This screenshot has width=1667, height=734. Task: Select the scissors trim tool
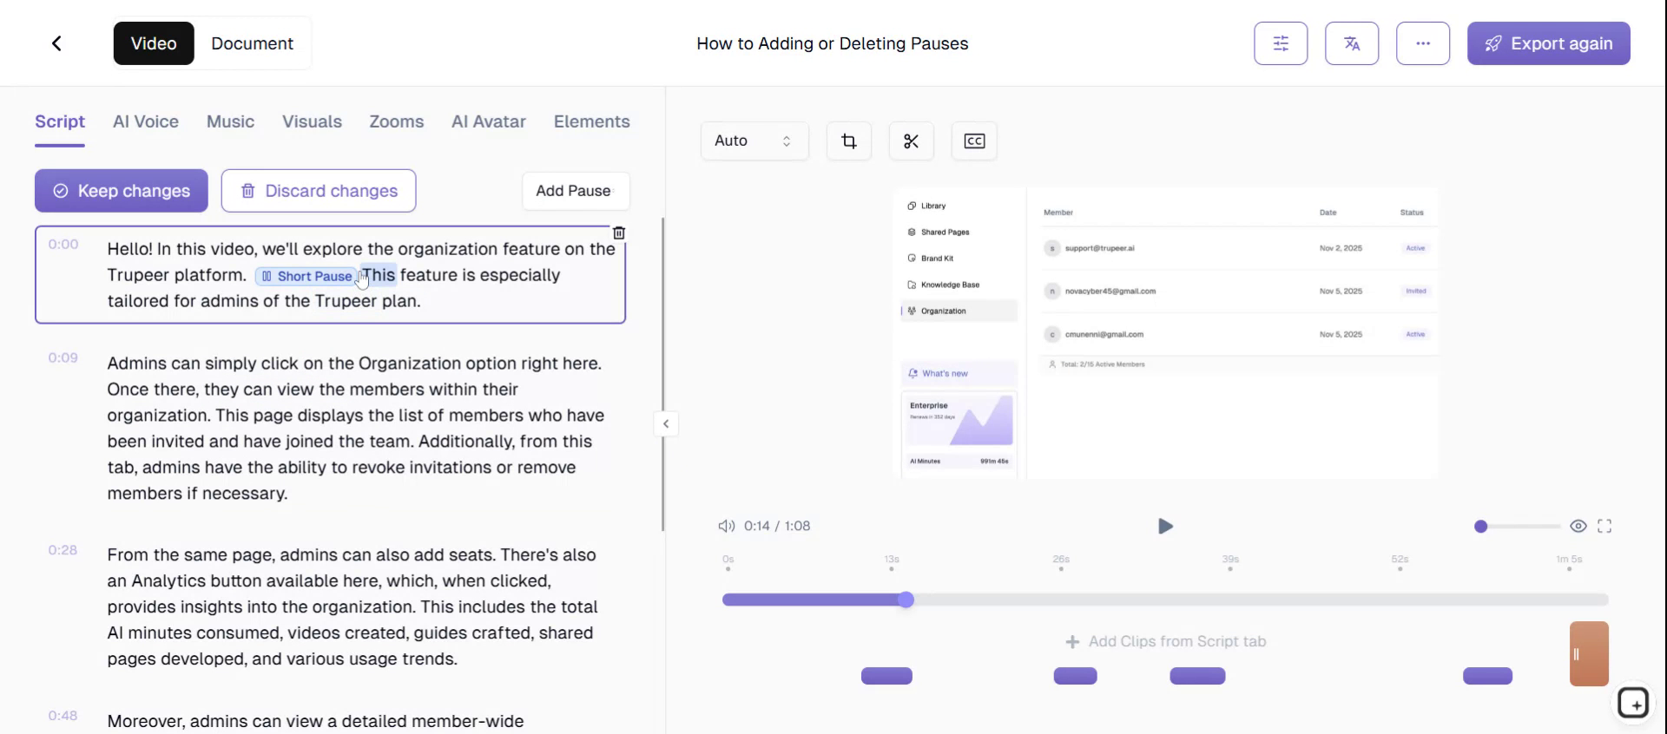[912, 141]
